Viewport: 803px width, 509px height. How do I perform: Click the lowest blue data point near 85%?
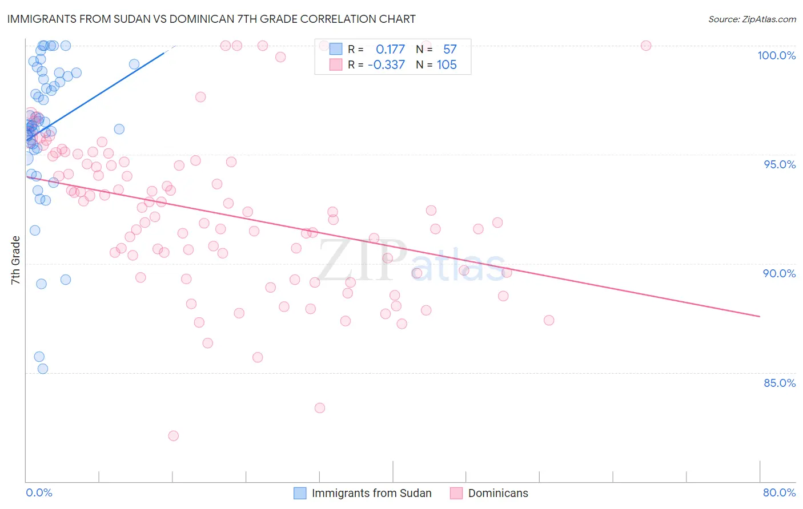tap(43, 369)
